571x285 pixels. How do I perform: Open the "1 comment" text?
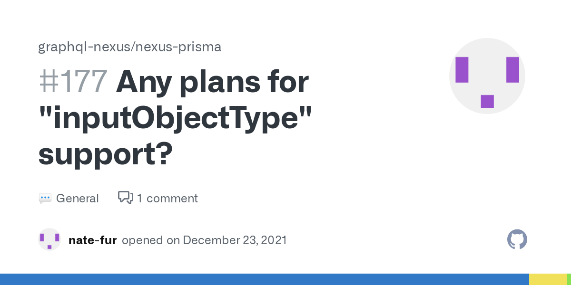(x=167, y=199)
